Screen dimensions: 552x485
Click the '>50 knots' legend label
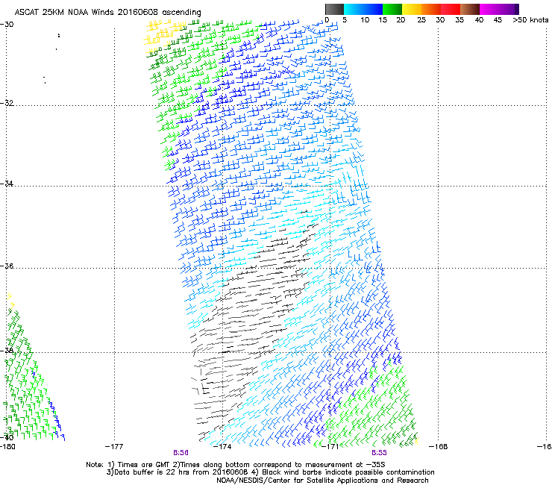tap(530, 20)
